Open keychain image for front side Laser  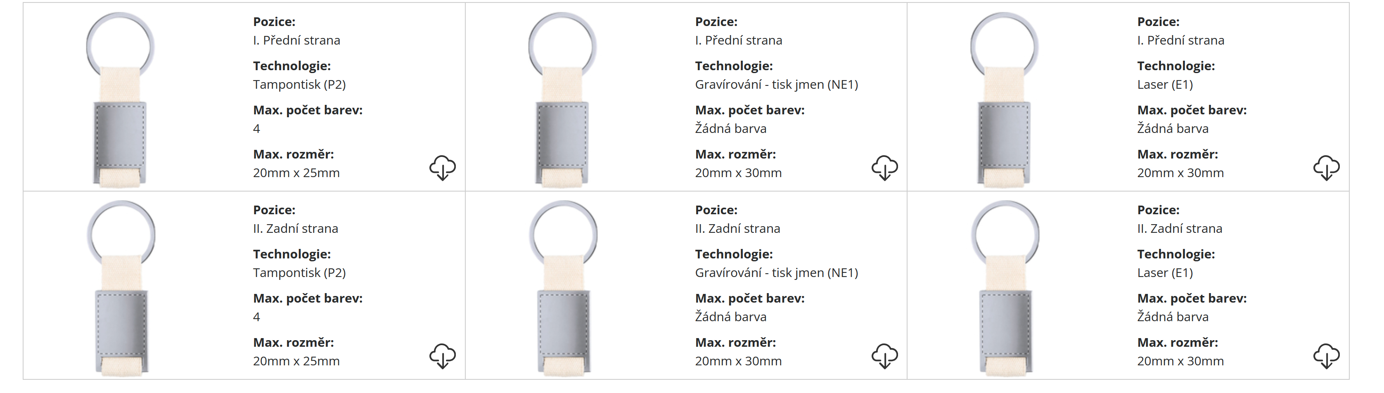[x=1004, y=99]
